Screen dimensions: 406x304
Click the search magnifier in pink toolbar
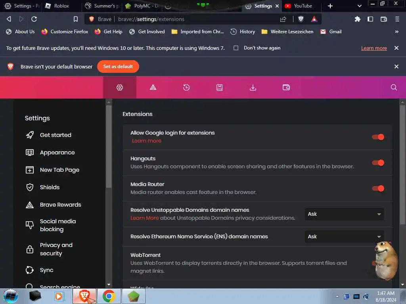(x=394, y=87)
